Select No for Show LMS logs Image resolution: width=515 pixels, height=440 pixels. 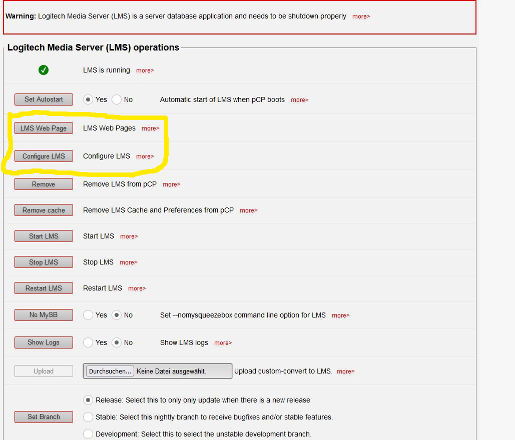117,342
